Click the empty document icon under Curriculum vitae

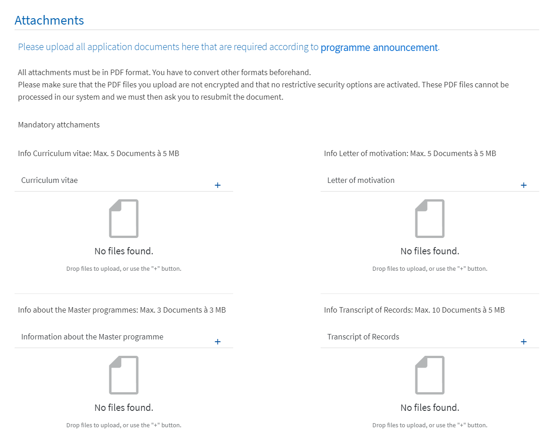tap(124, 218)
